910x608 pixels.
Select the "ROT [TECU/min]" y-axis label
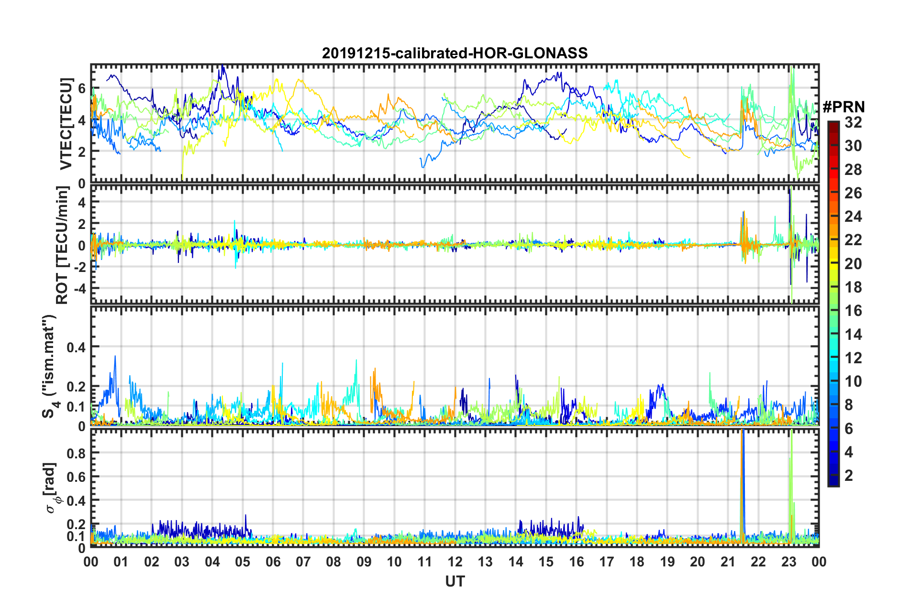tap(63, 245)
